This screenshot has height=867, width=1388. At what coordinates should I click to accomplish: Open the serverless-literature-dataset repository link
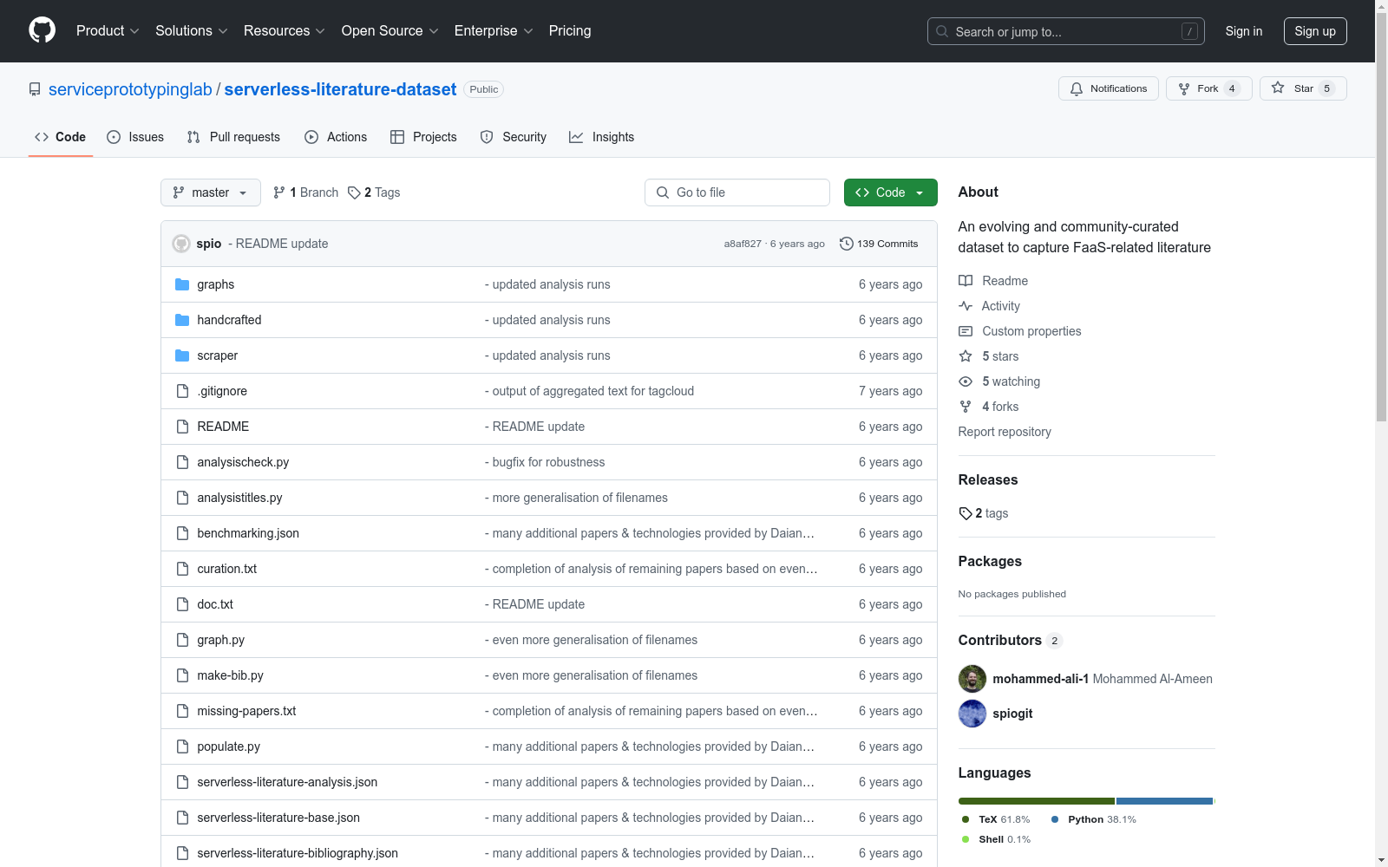[340, 89]
